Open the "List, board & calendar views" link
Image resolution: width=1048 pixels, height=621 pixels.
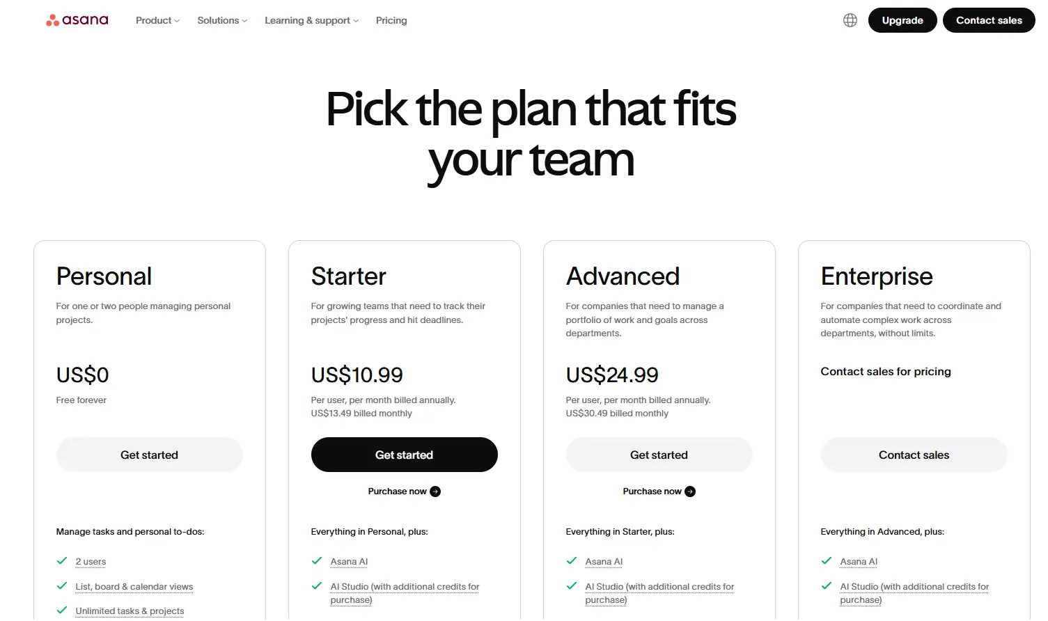click(x=134, y=586)
